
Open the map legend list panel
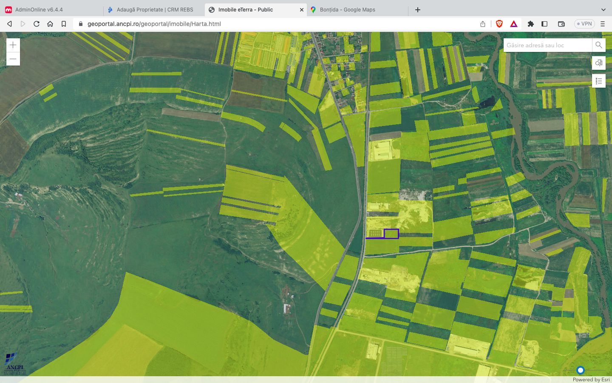click(598, 81)
